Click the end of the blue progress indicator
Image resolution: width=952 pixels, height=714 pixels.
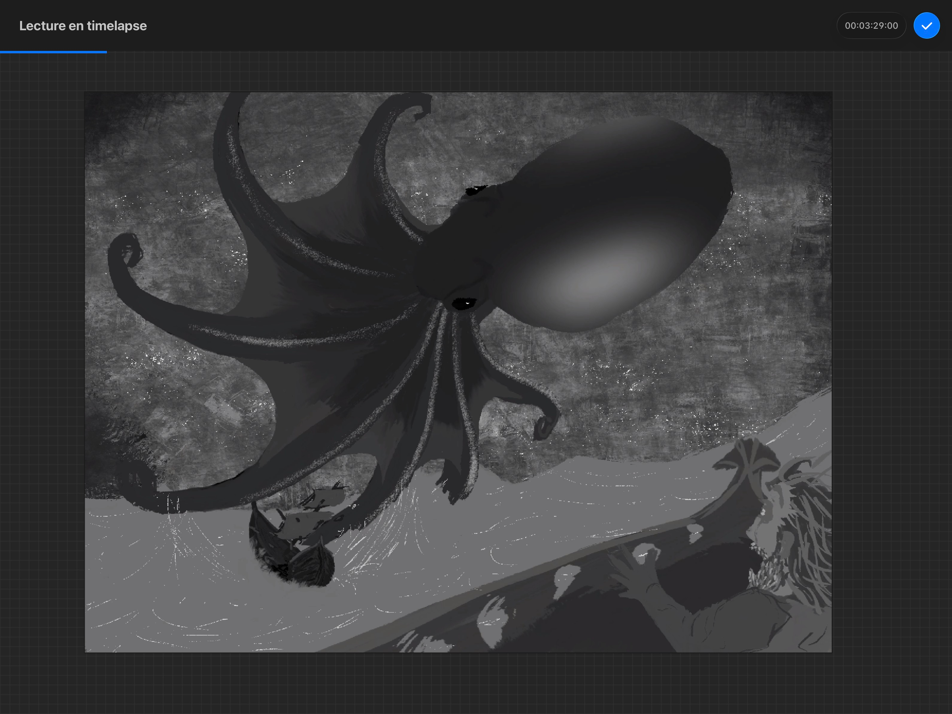(106, 52)
